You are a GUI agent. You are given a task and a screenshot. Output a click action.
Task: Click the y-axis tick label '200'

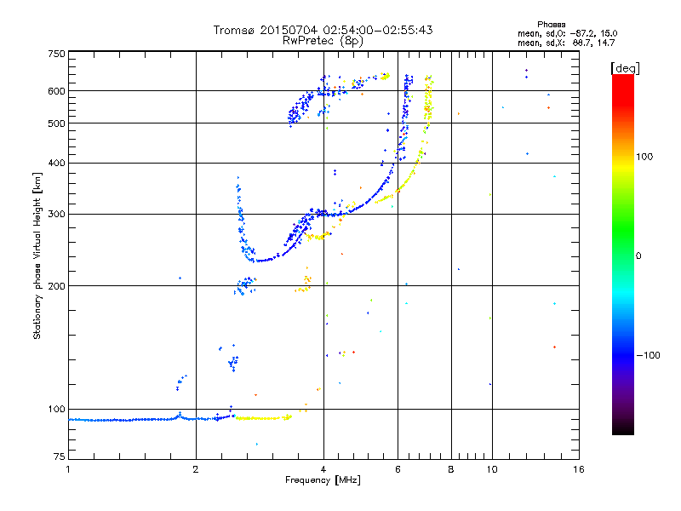tap(57, 286)
